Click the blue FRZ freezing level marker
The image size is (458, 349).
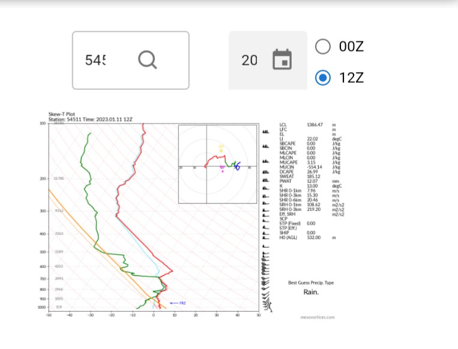click(178, 303)
